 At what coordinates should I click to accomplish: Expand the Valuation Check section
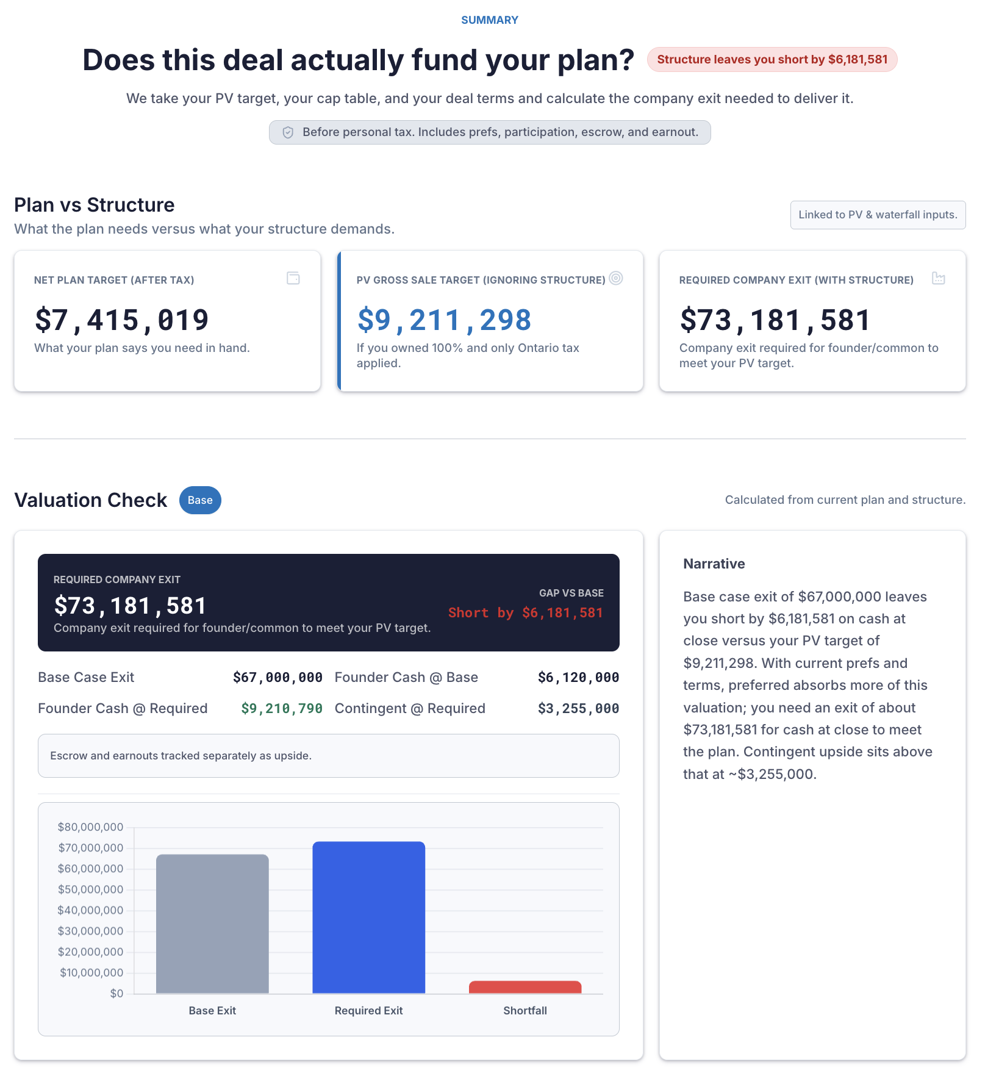[90, 500]
